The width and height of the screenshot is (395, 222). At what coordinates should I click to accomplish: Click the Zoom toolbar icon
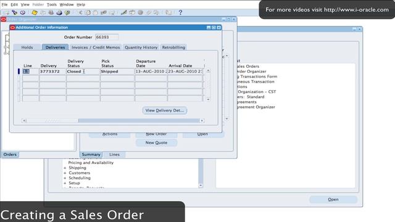[132, 12]
